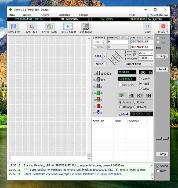Open the Scan button dropdown arrow
Screen dimensions: 178x188
click(104, 56)
